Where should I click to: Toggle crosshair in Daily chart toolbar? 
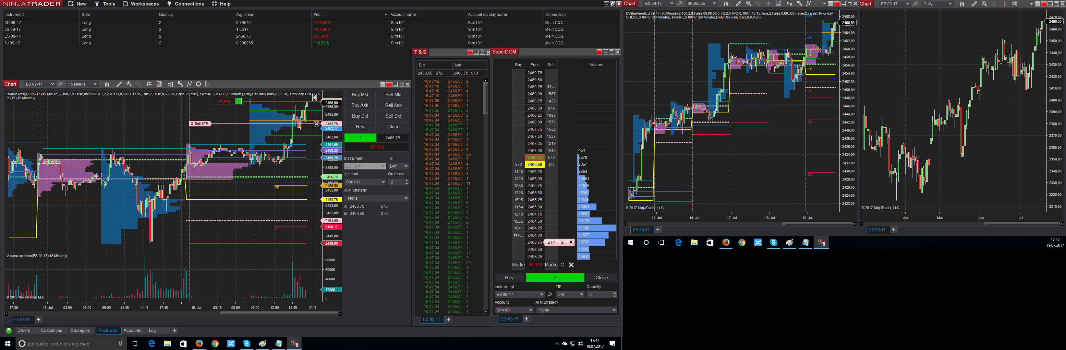click(1004, 4)
